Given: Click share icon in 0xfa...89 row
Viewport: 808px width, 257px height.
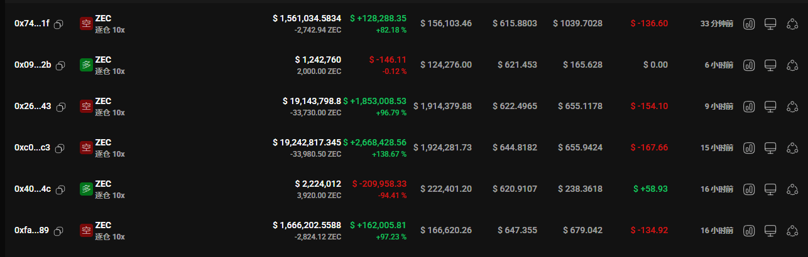Looking at the screenshot, I should [792, 231].
